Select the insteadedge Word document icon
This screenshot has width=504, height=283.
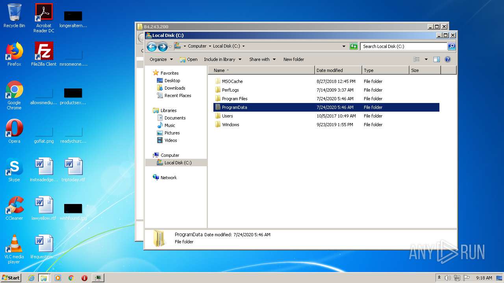44,170
